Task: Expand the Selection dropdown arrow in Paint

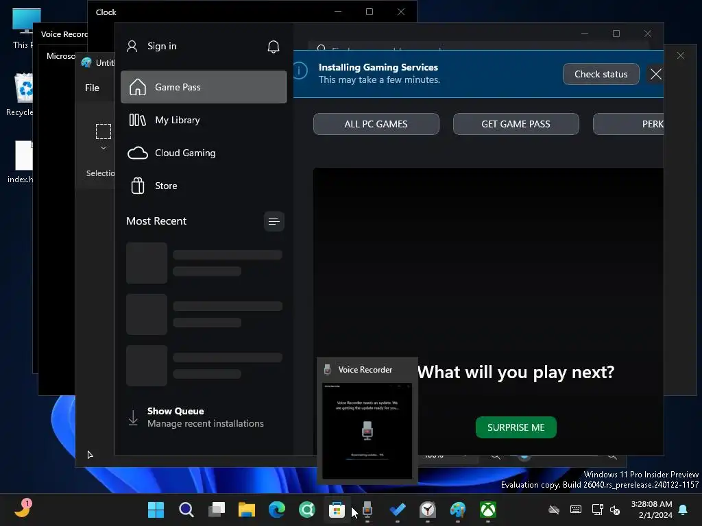Action: pos(104,148)
